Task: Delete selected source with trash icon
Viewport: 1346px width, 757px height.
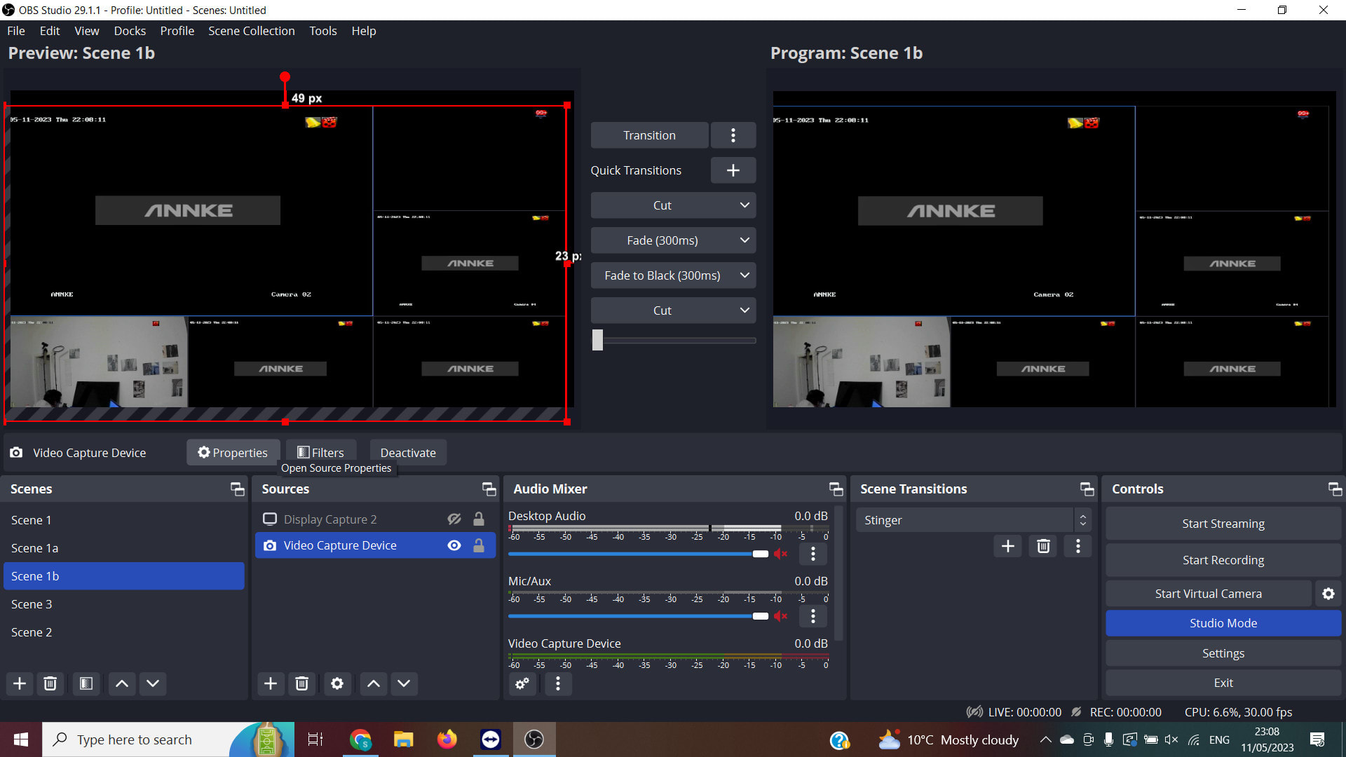Action: (x=301, y=683)
